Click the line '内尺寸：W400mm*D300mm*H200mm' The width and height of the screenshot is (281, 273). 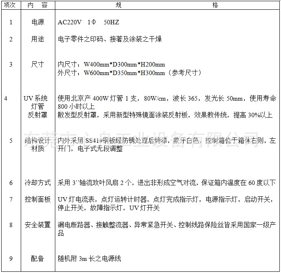(111, 64)
